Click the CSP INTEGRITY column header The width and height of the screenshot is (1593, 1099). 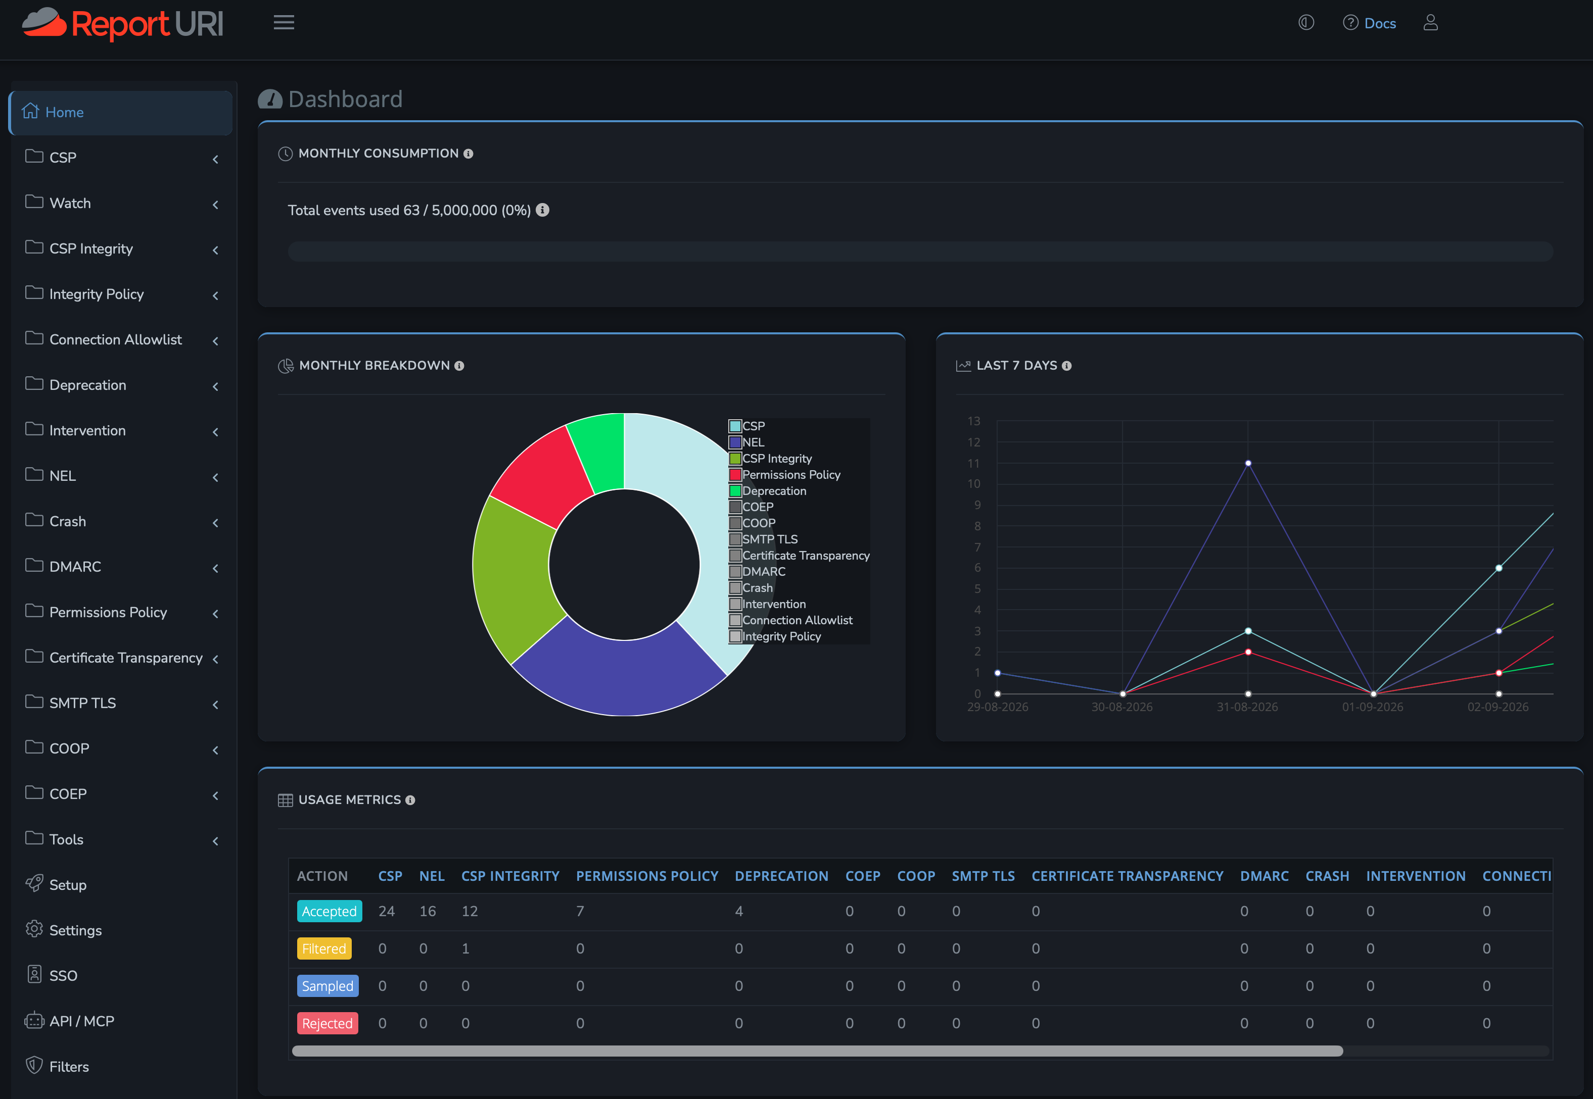(510, 876)
